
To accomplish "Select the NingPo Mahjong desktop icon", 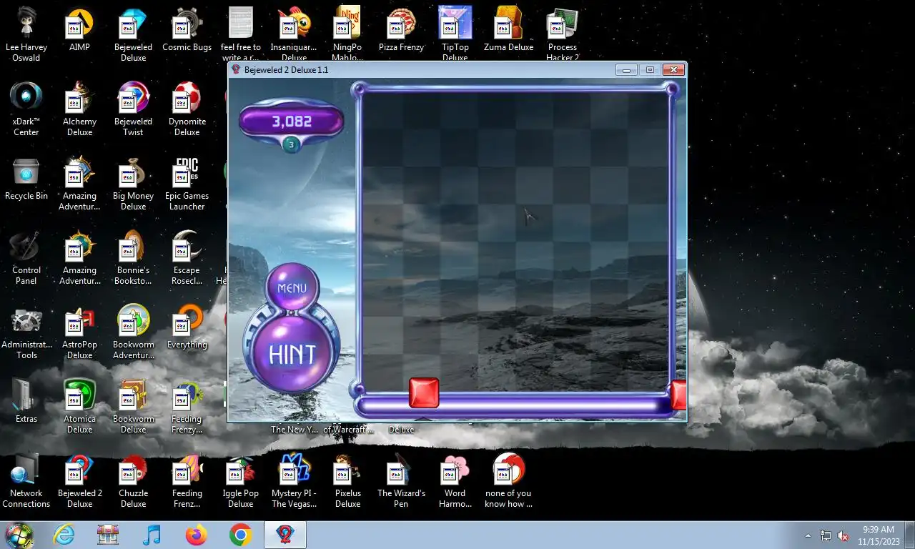I will pos(347,34).
